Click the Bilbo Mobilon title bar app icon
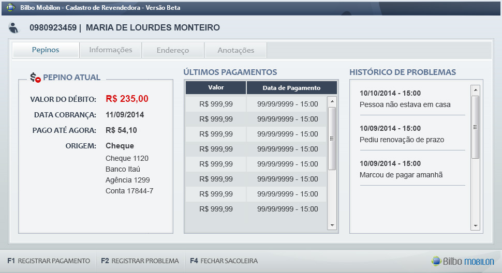502x273 pixels. point(10,8)
